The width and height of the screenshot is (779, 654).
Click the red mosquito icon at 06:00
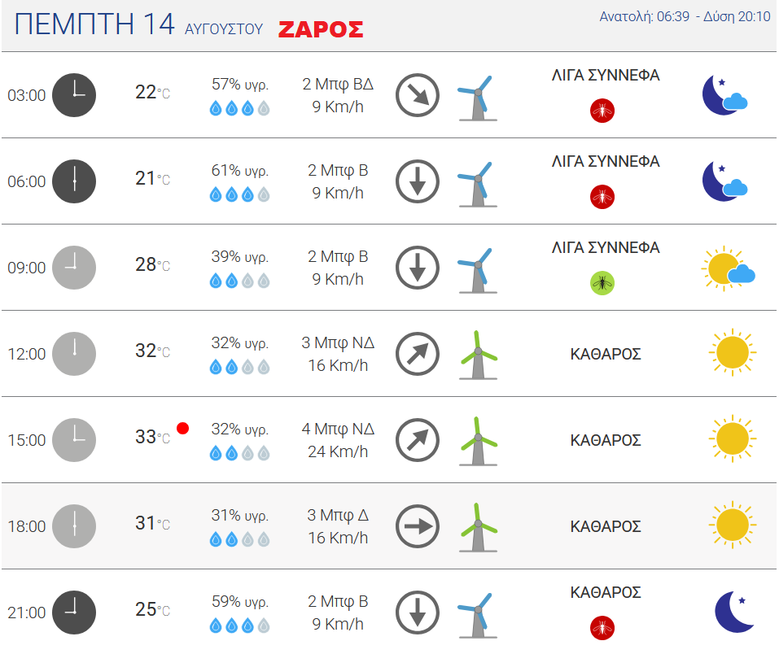(x=602, y=197)
